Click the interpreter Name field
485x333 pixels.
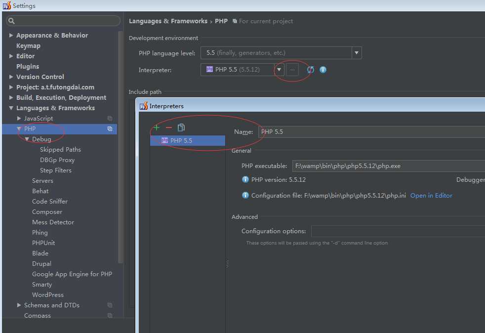pyautogui.click(x=371, y=132)
